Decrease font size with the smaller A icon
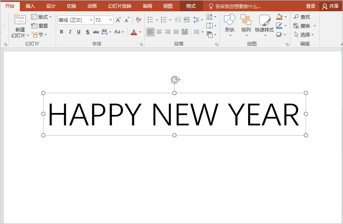343x224 pixels. (127, 20)
